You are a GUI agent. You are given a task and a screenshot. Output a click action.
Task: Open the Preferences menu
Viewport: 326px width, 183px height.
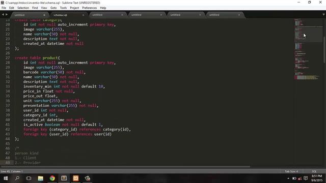tap(90, 8)
